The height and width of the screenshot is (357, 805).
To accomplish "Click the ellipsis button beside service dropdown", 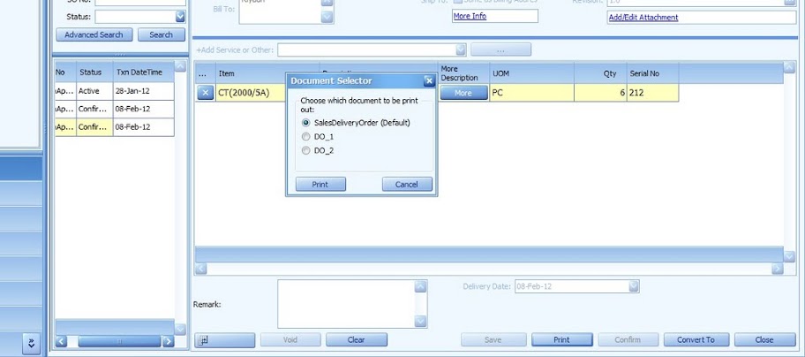I will pyautogui.click(x=501, y=49).
